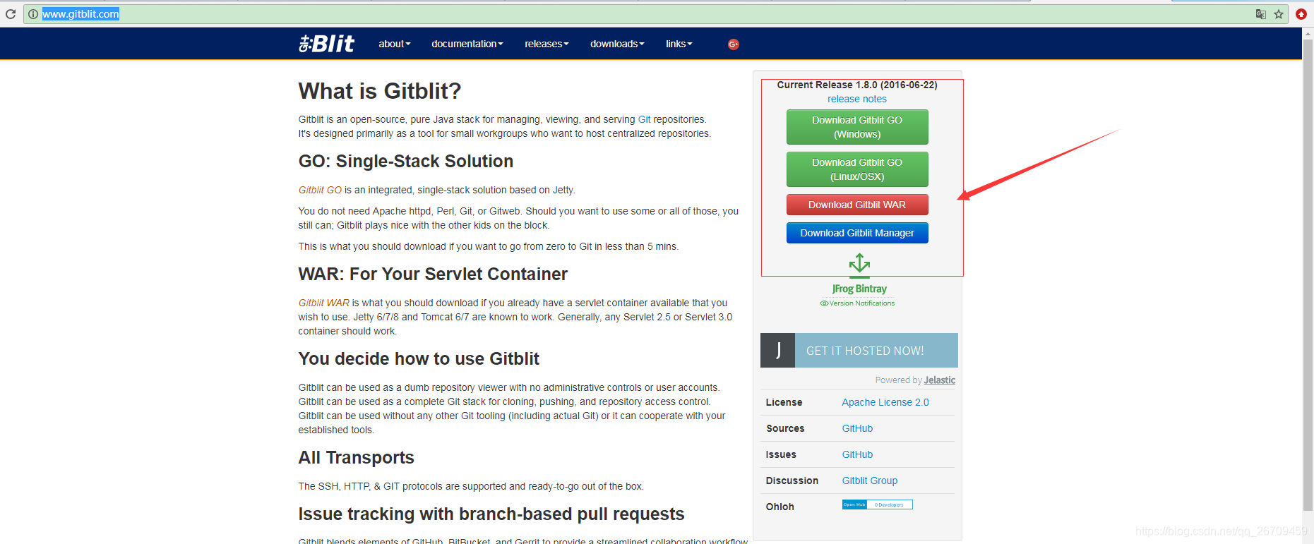Click Download Gitblit GO (Windows) button
The height and width of the screenshot is (544, 1314).
857,127
